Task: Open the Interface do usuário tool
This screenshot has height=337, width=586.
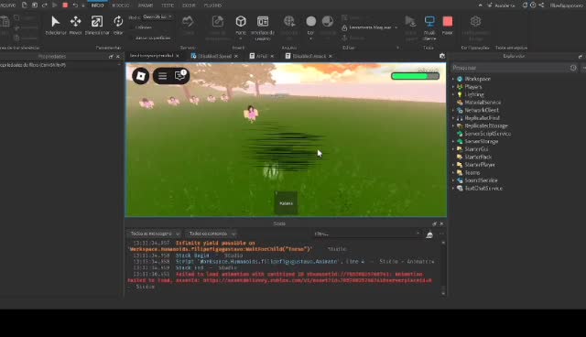Action: click(x=263, y=27)
